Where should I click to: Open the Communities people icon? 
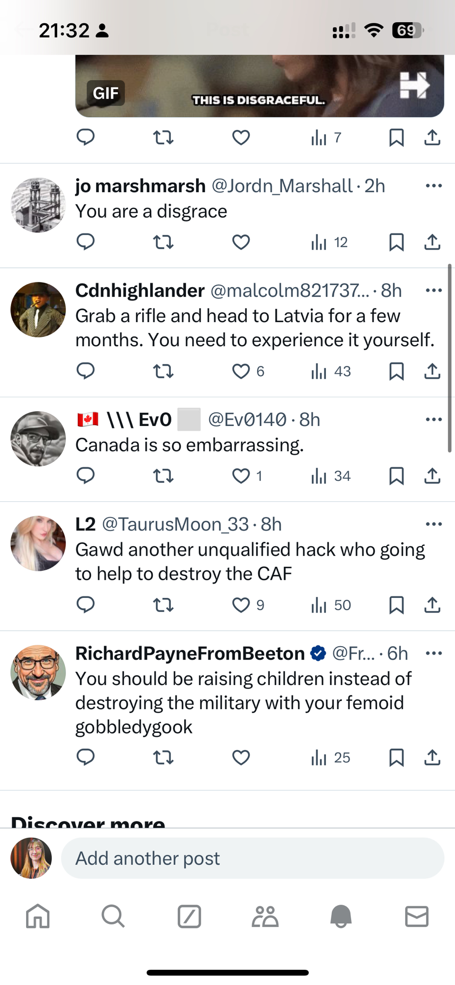coord(265,917)
